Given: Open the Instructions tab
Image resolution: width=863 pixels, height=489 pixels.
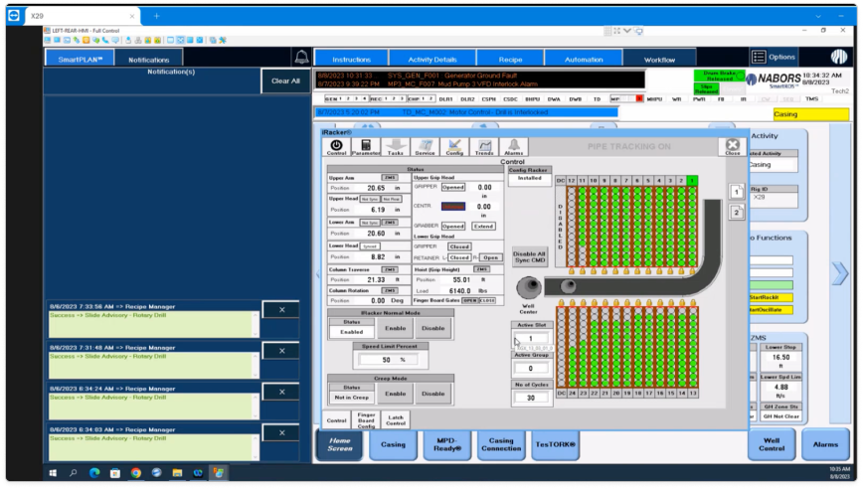Looking at the screenshot, I should (x=351, y=60).
